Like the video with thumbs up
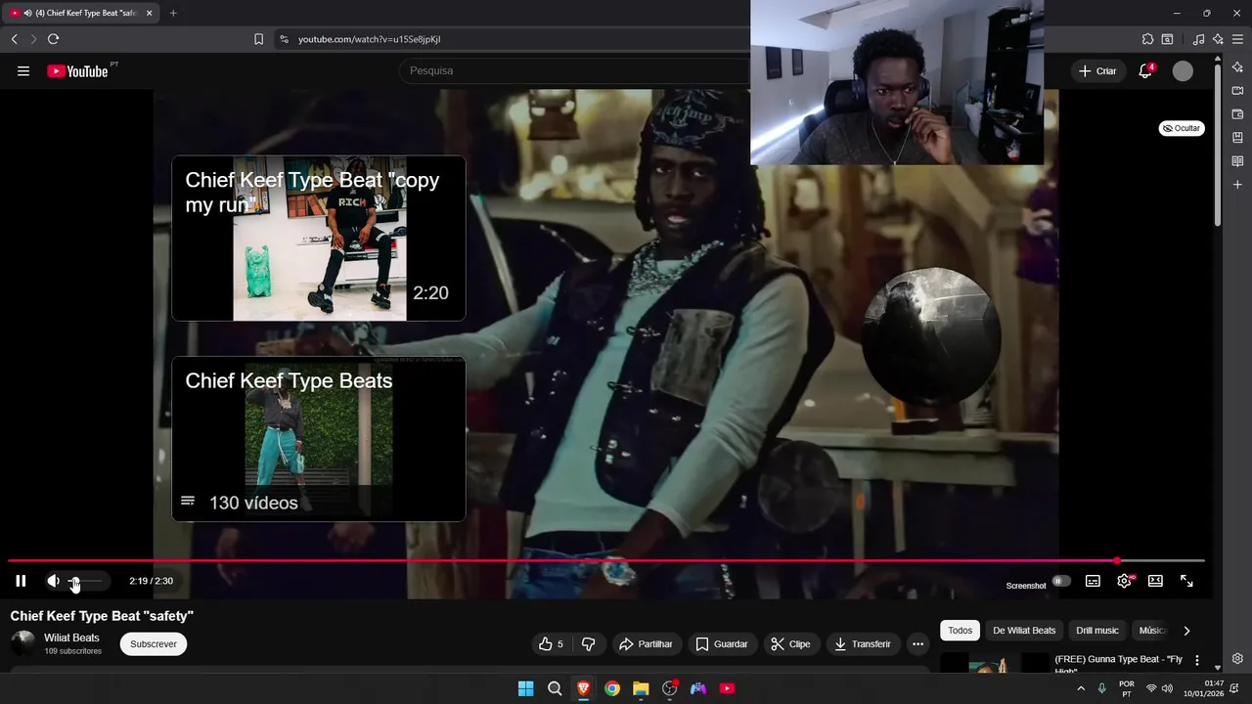 (551, 644)
